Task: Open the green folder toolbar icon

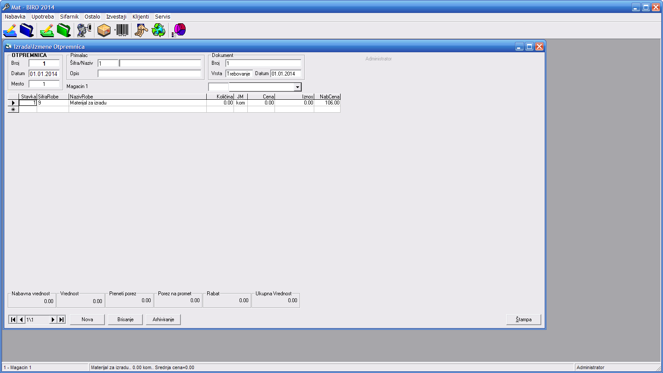Action: [x=64, y=30]
